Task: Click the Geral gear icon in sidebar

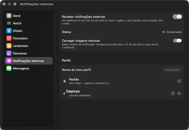Action: pos(9,16)
